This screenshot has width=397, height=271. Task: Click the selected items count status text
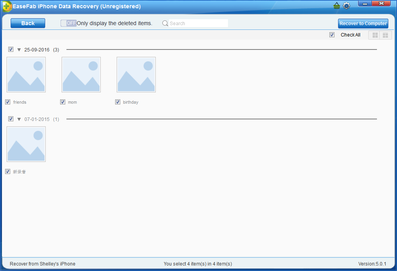(198, 264)
